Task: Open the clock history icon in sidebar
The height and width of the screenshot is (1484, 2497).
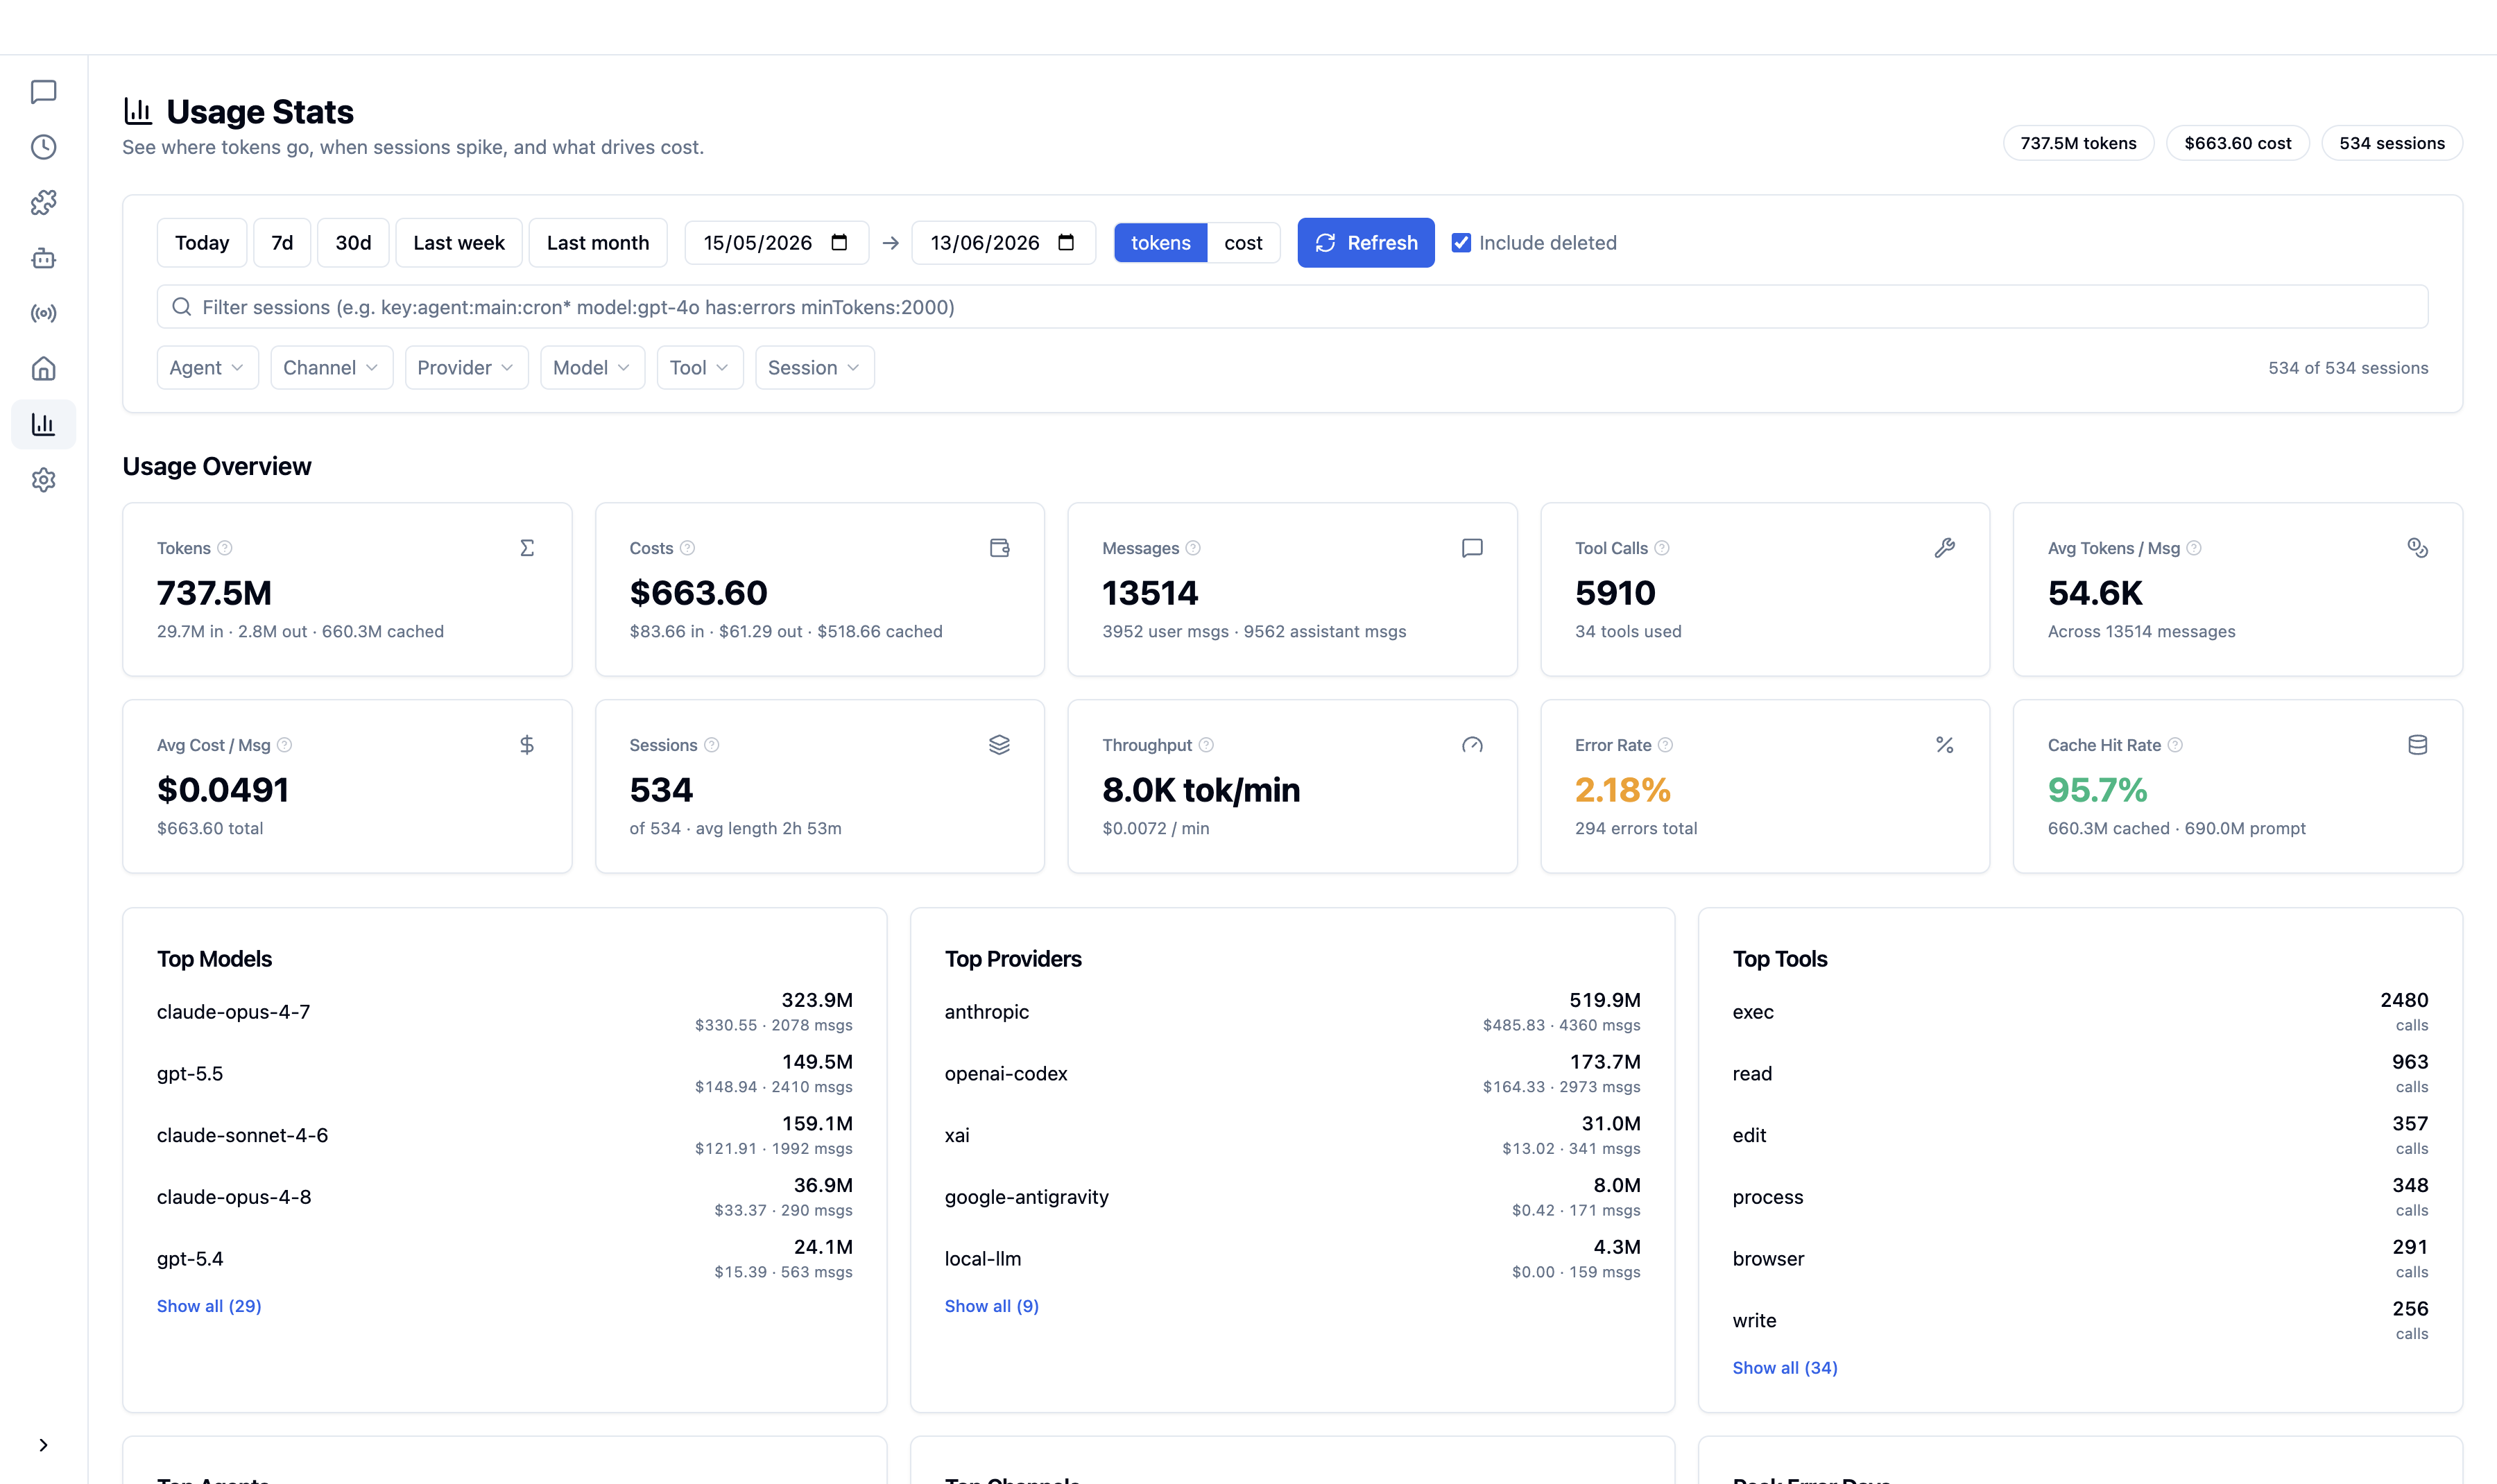Action: pos(43,147)
